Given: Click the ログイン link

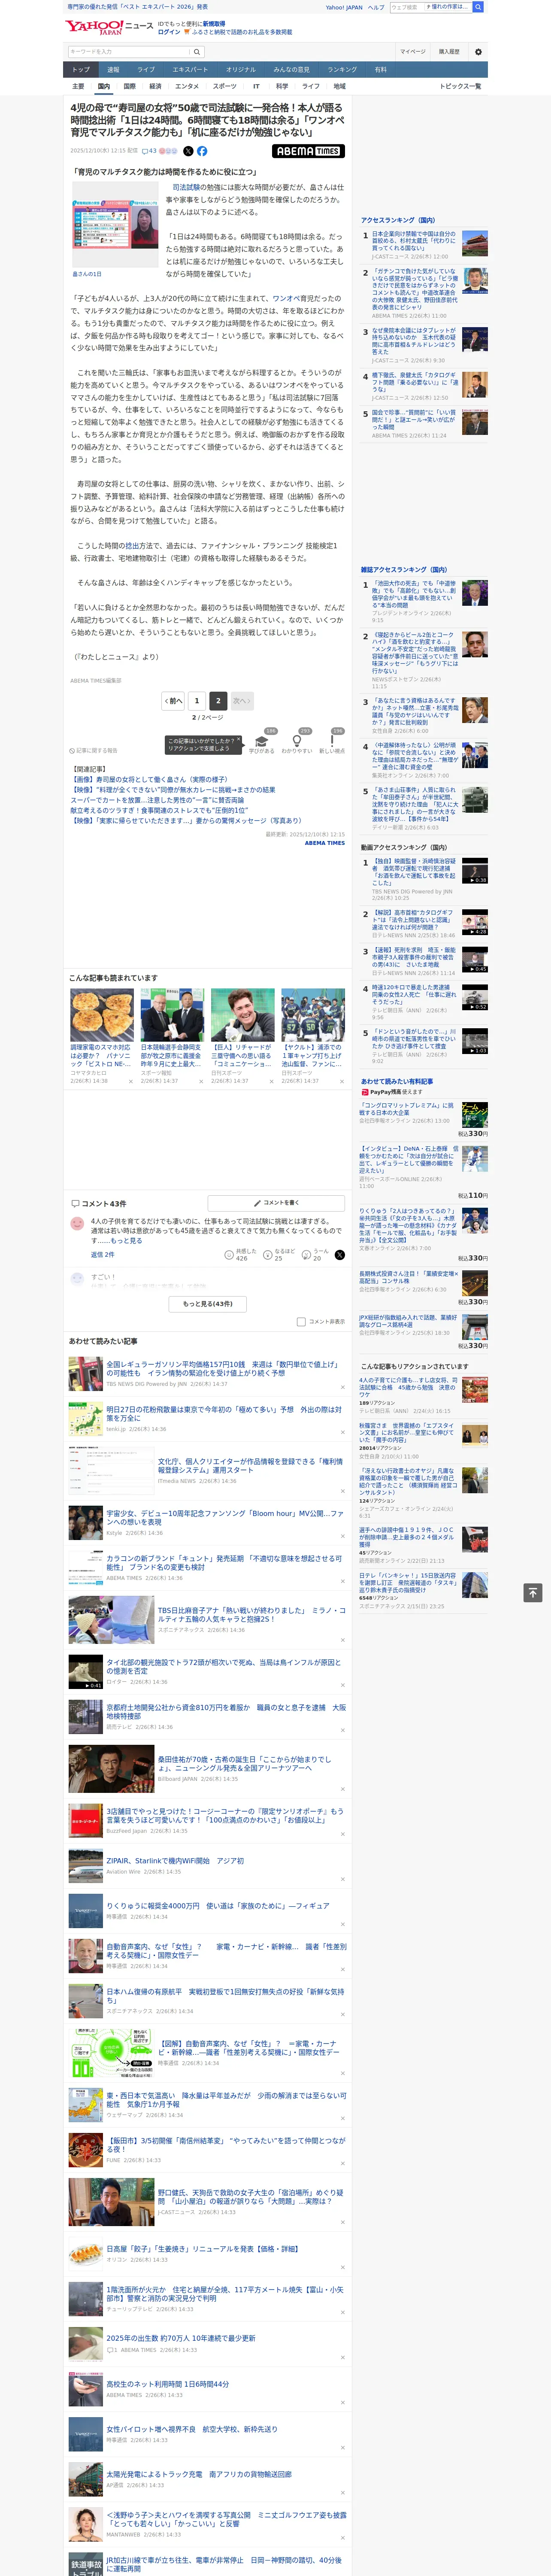Looking at the screenshot, I should click(x=169, y=32).
